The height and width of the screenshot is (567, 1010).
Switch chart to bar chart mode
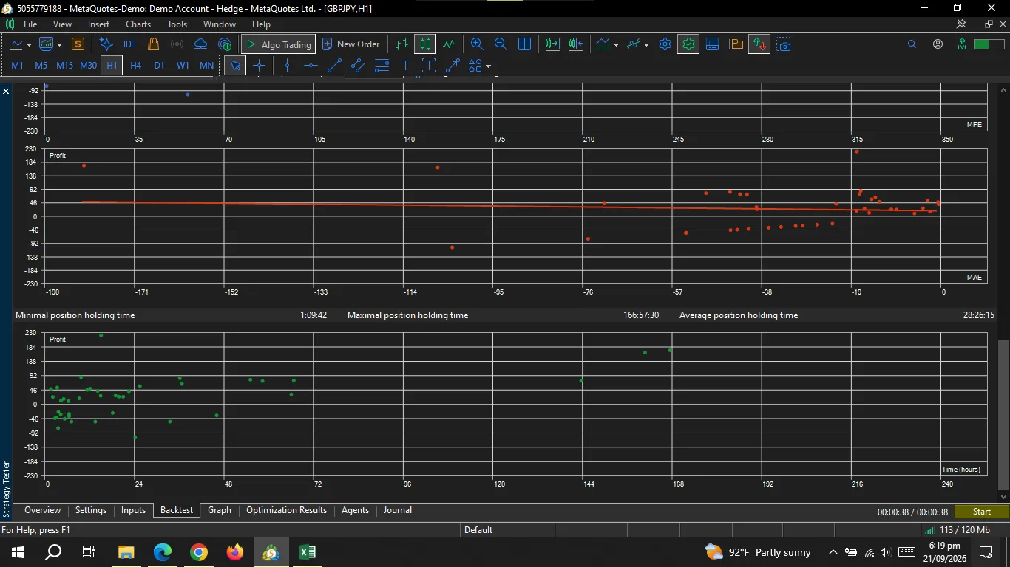(401, 44)
